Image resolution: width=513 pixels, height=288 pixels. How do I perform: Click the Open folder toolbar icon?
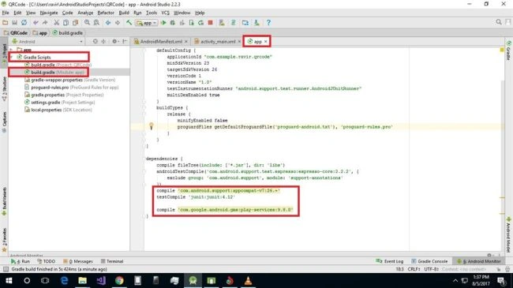pos(5,23)
